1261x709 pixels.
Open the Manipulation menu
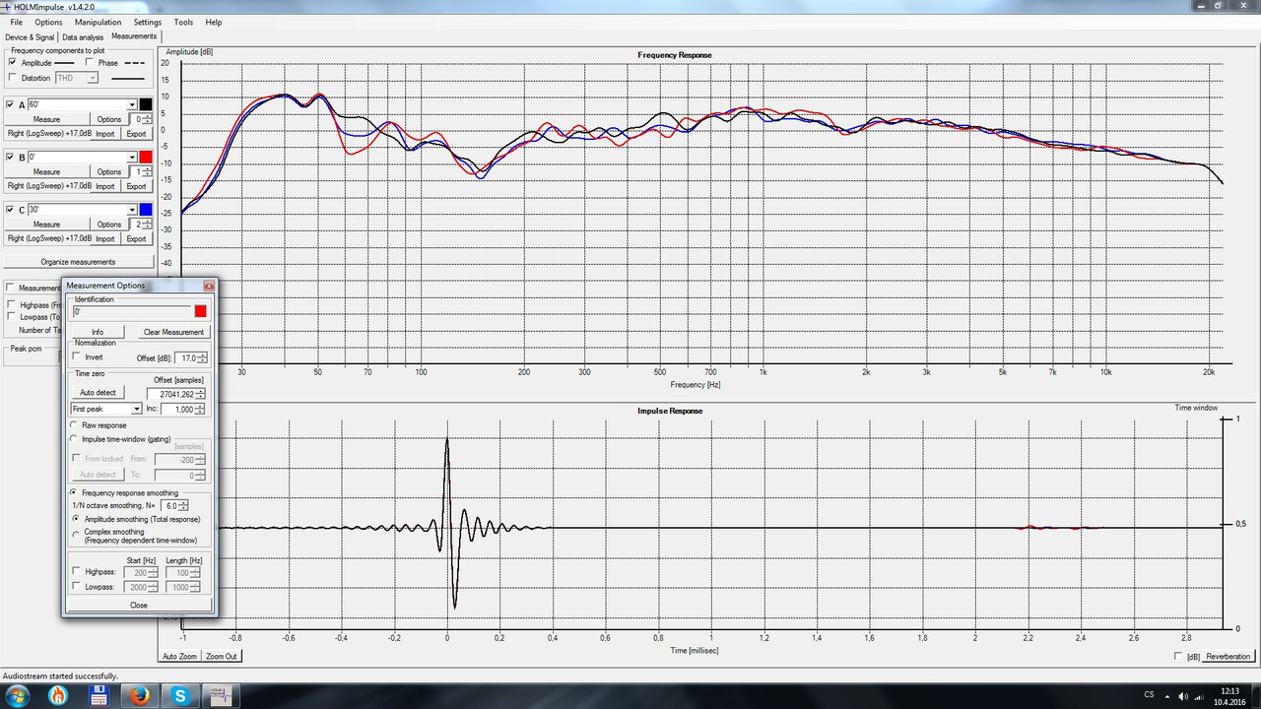[x=99, y=22]
